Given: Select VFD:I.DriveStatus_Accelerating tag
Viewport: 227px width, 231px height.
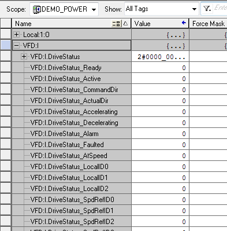Looking at the screenshot, I should point(74,112).
